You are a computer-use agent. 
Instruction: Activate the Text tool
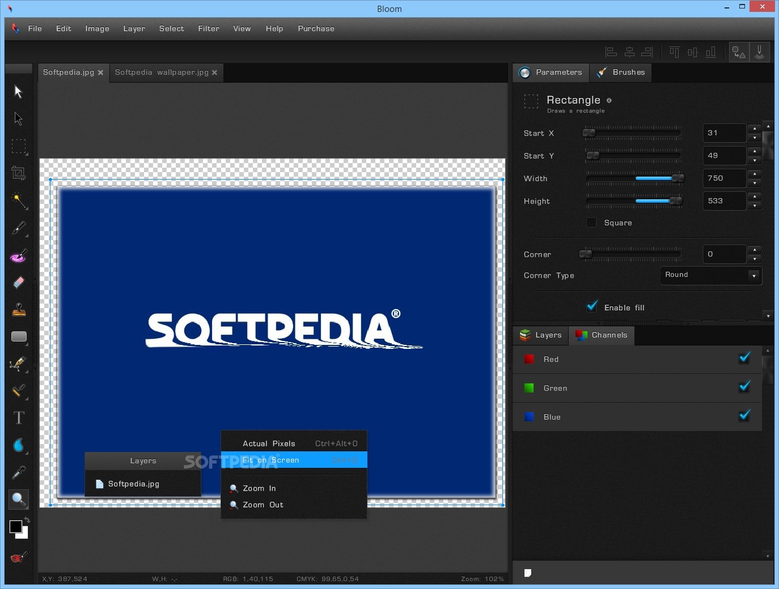pos(19,418)
